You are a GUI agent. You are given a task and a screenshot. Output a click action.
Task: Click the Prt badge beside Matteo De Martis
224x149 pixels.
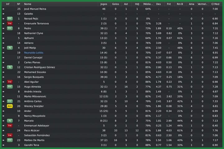point(10,140)
